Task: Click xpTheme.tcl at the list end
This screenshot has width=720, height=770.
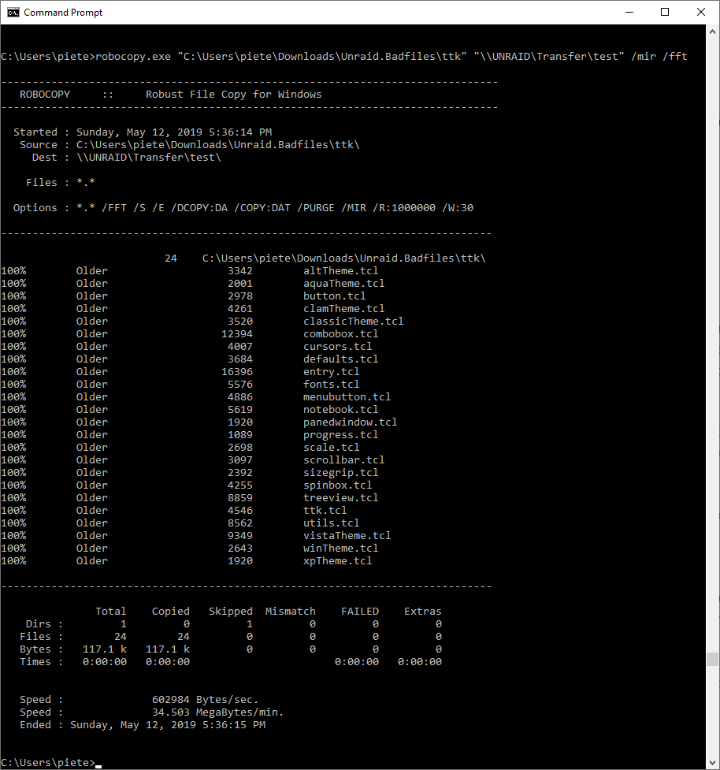Action: tap(338, 561)
